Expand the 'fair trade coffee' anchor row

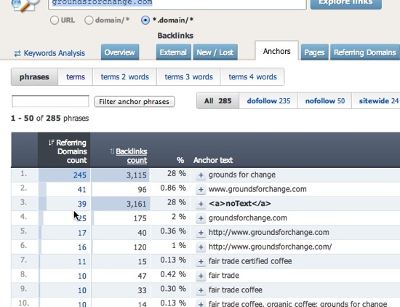(x=201, y=290)
